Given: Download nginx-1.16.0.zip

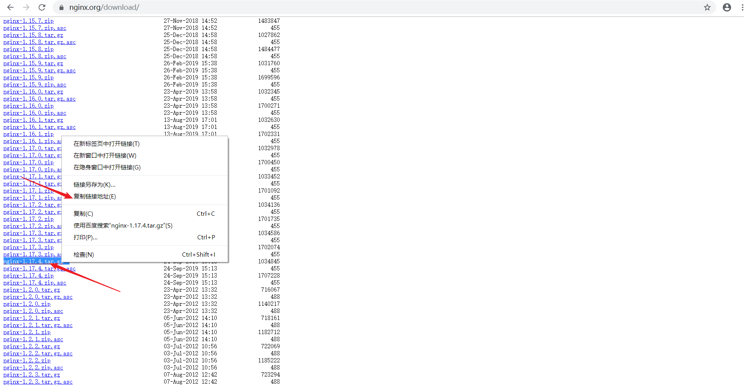Looking at the screenshot, I should pyautogui.click(x=29, y=106).
